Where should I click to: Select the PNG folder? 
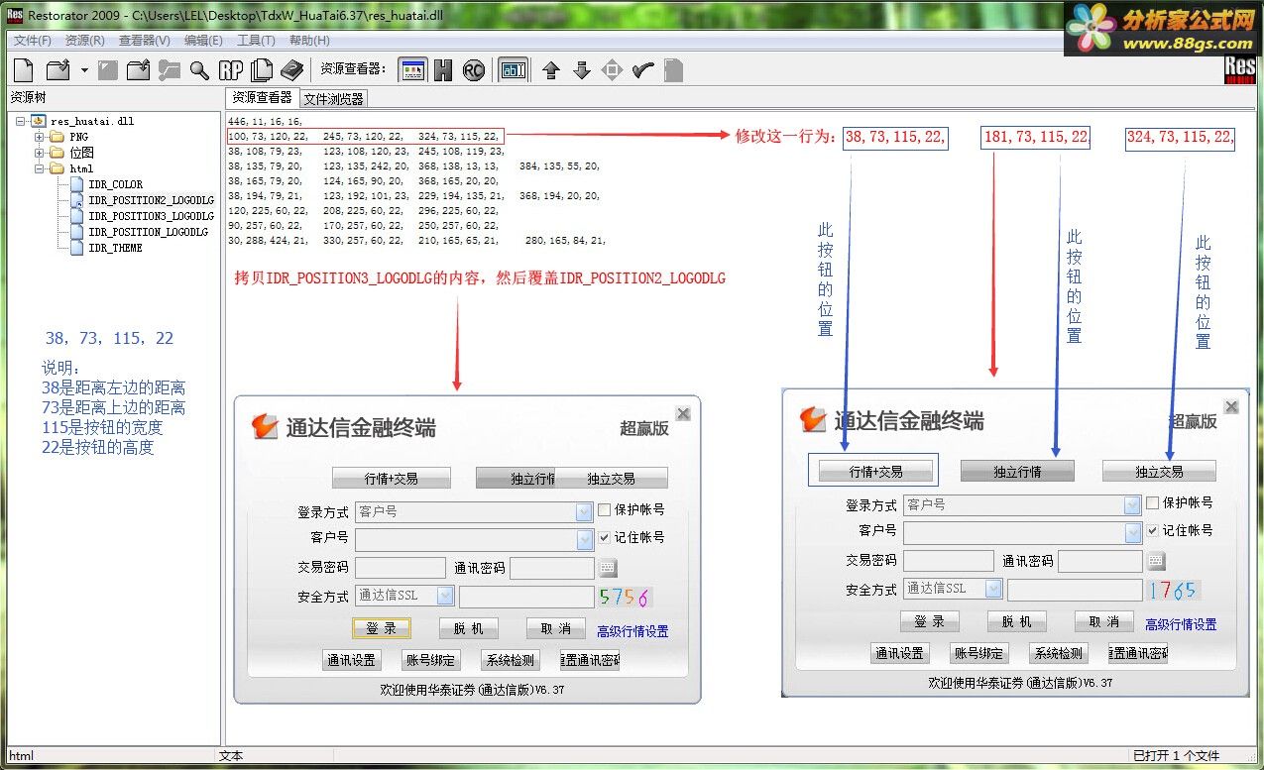[78, 137]
